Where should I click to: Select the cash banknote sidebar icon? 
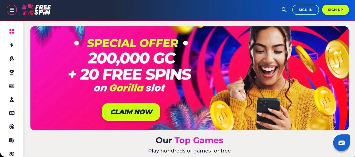click(12, 113)
